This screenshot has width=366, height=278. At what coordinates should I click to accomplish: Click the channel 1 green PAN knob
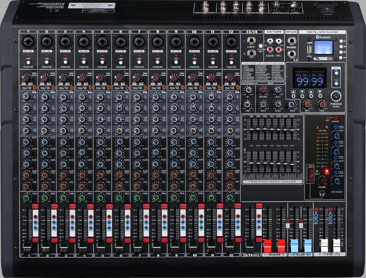coord(26,198)
